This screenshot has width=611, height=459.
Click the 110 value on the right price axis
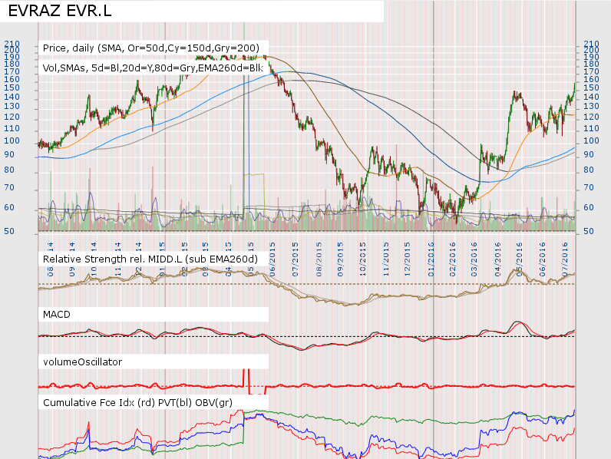tap(591, 128)
